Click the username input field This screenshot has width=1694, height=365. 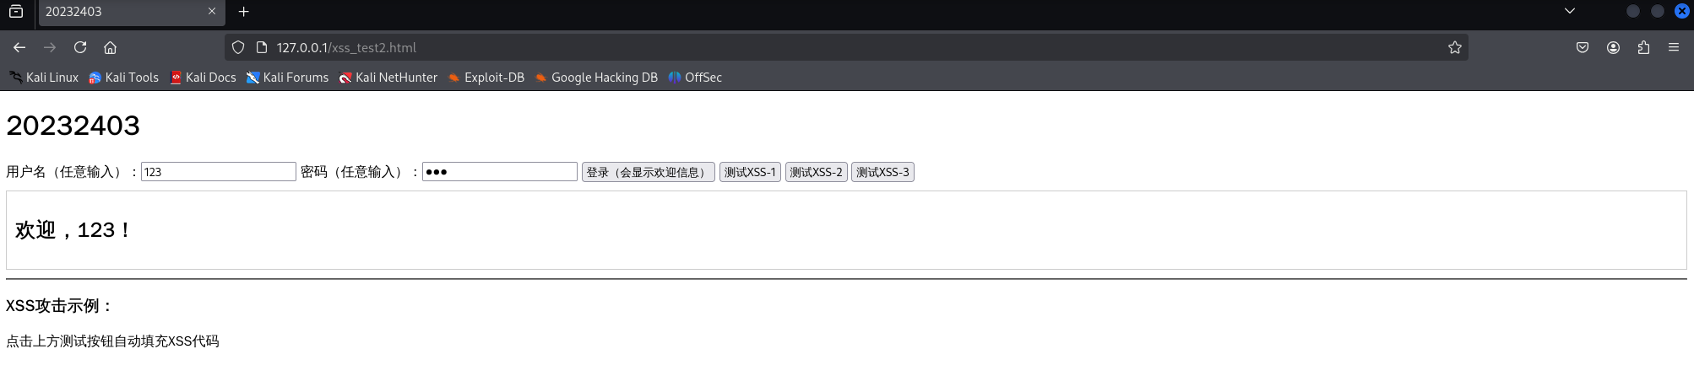219,172
